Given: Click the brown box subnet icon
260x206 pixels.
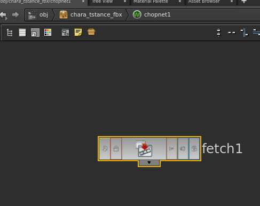Looking at the screenshot, I should (x=91, y=32).
